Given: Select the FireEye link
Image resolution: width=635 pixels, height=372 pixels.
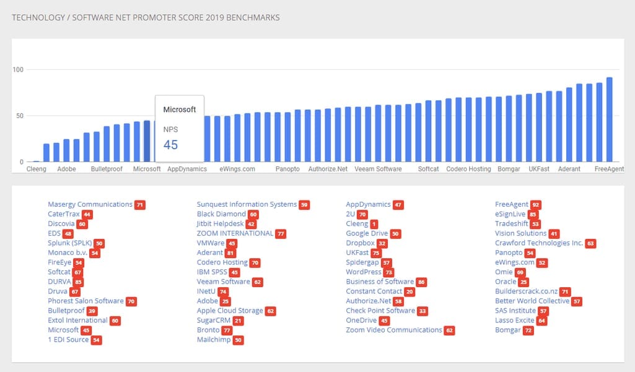Looking at the screenshot, I should [59, 262].
